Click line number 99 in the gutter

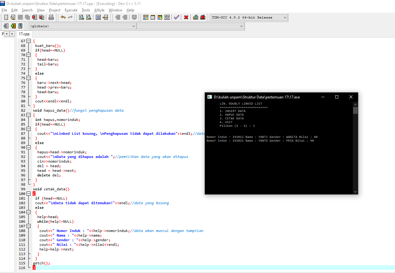pos(23,189)
